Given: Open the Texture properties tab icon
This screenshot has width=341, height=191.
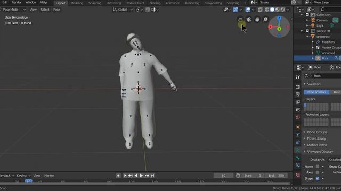Looking at the screenshot, I should (x=298, y=175).
